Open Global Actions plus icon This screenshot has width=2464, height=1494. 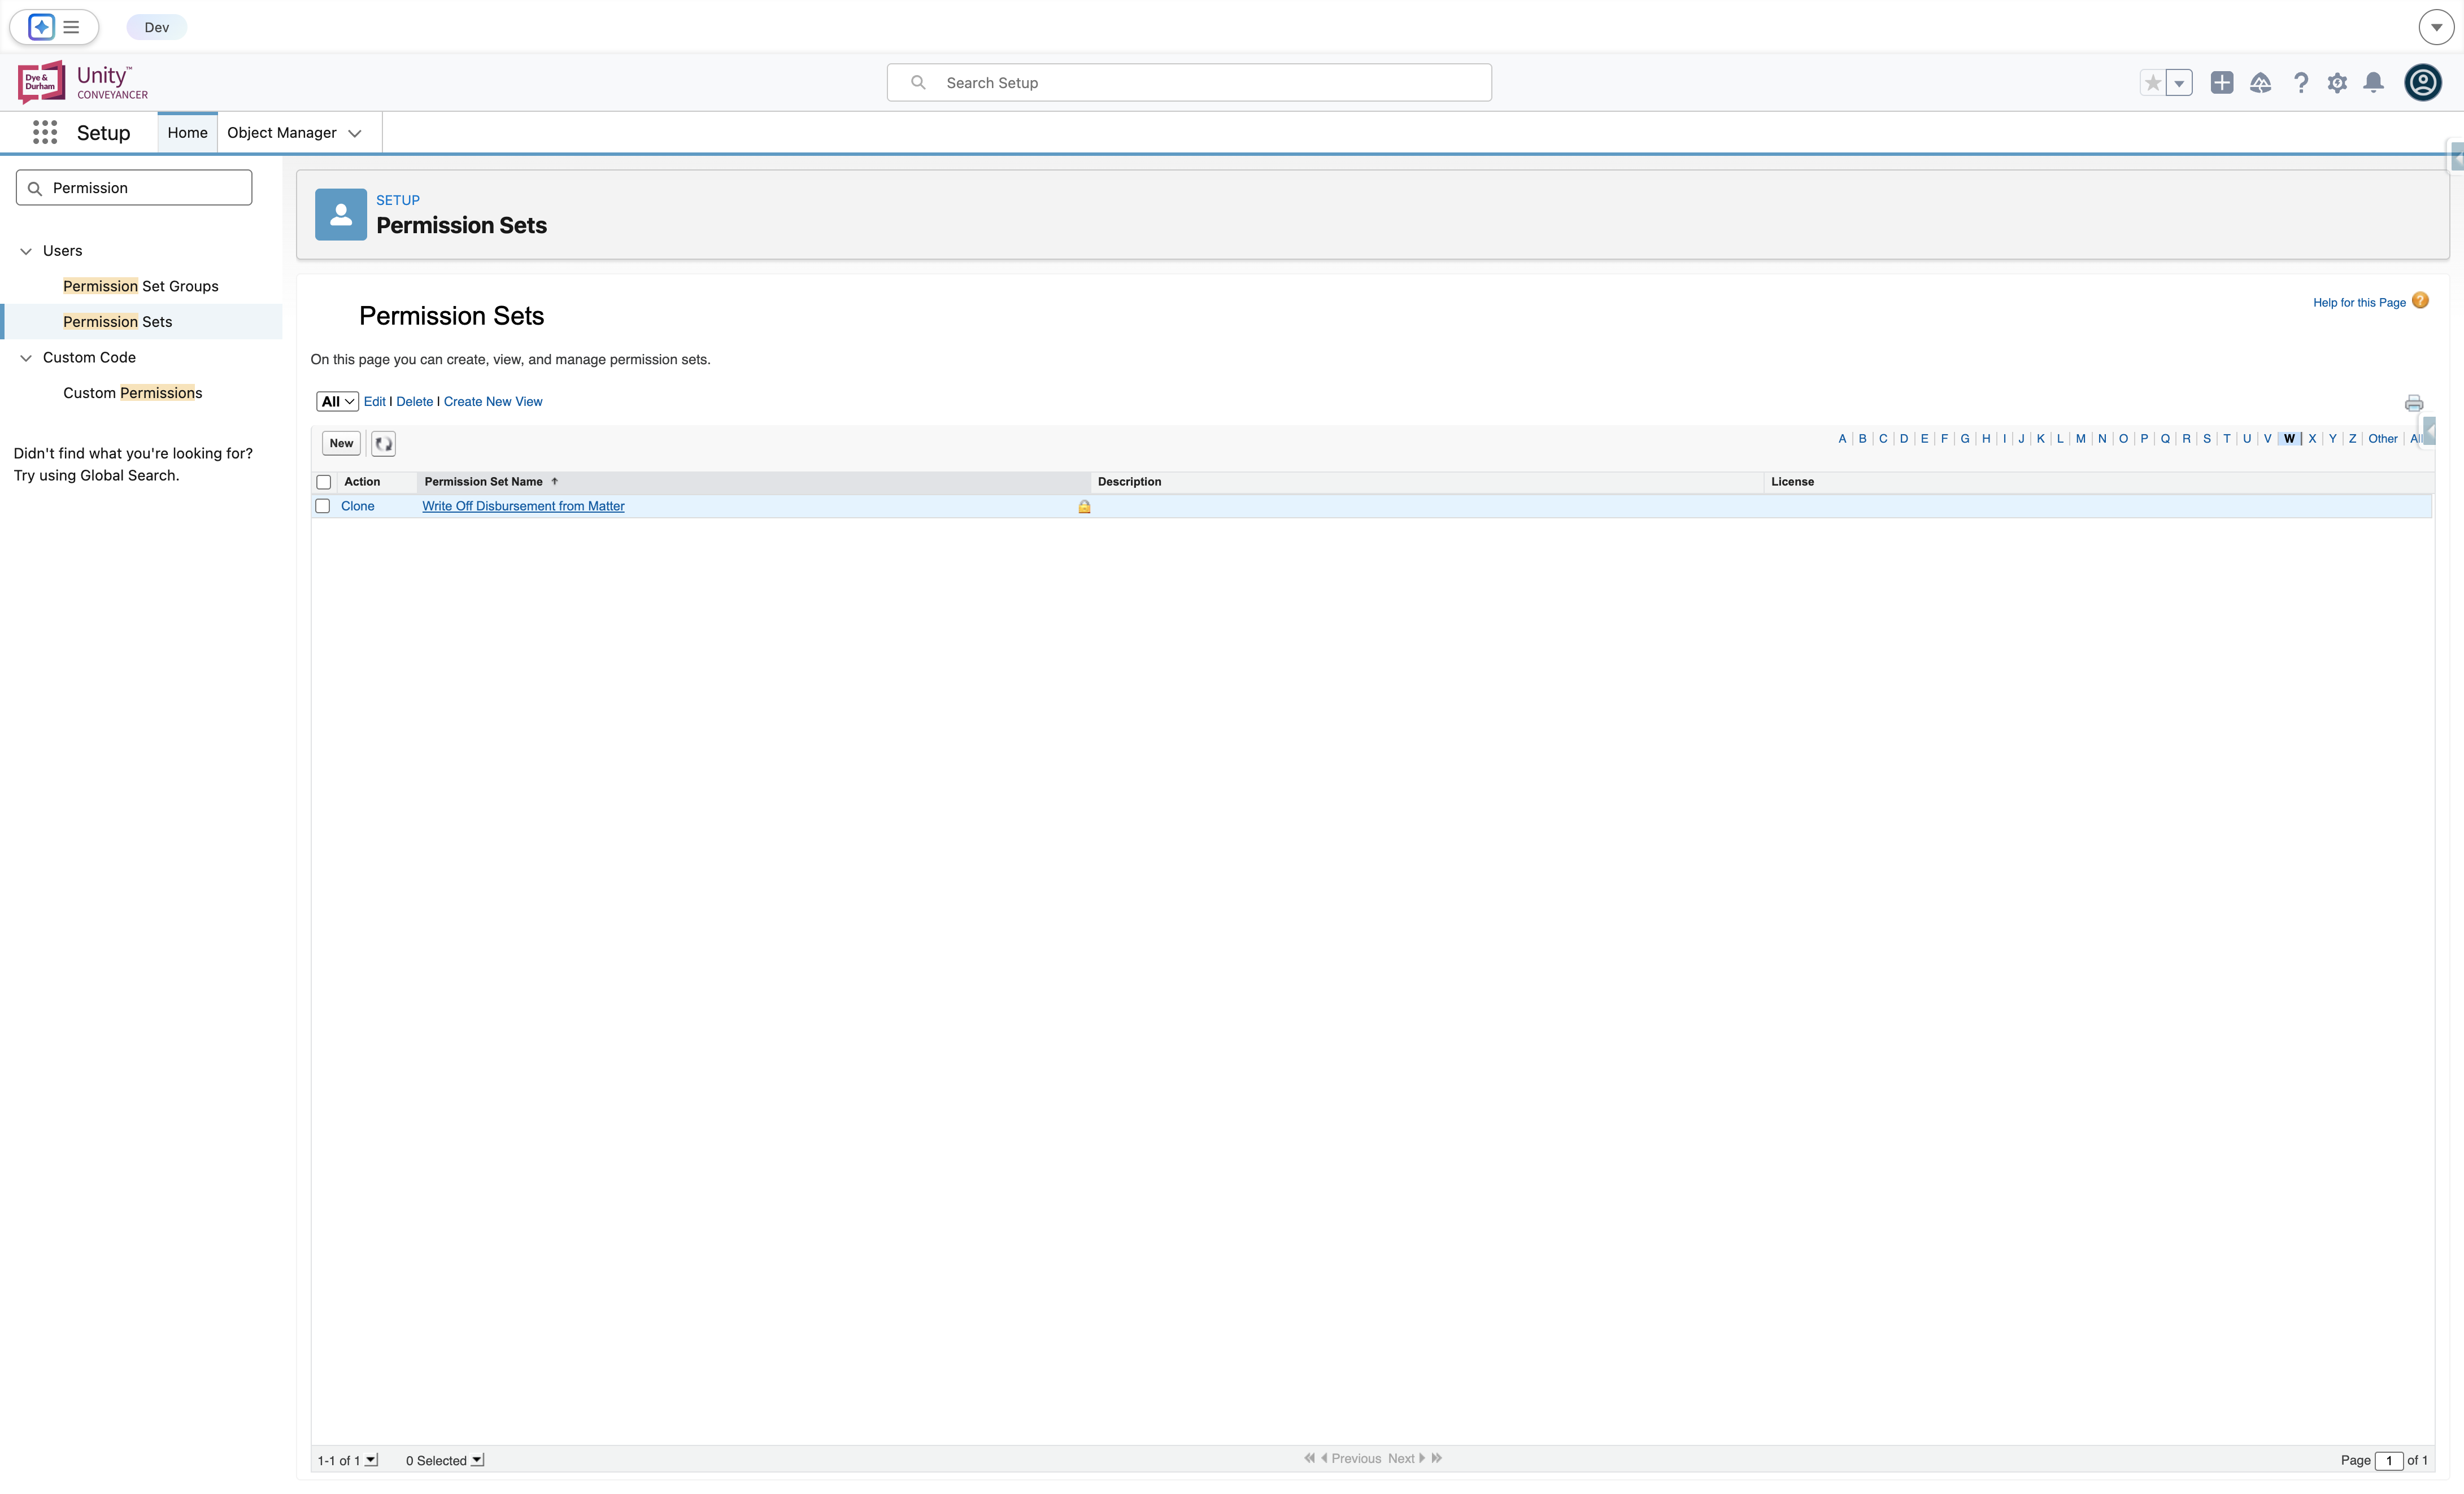(x=2221, y=83)
